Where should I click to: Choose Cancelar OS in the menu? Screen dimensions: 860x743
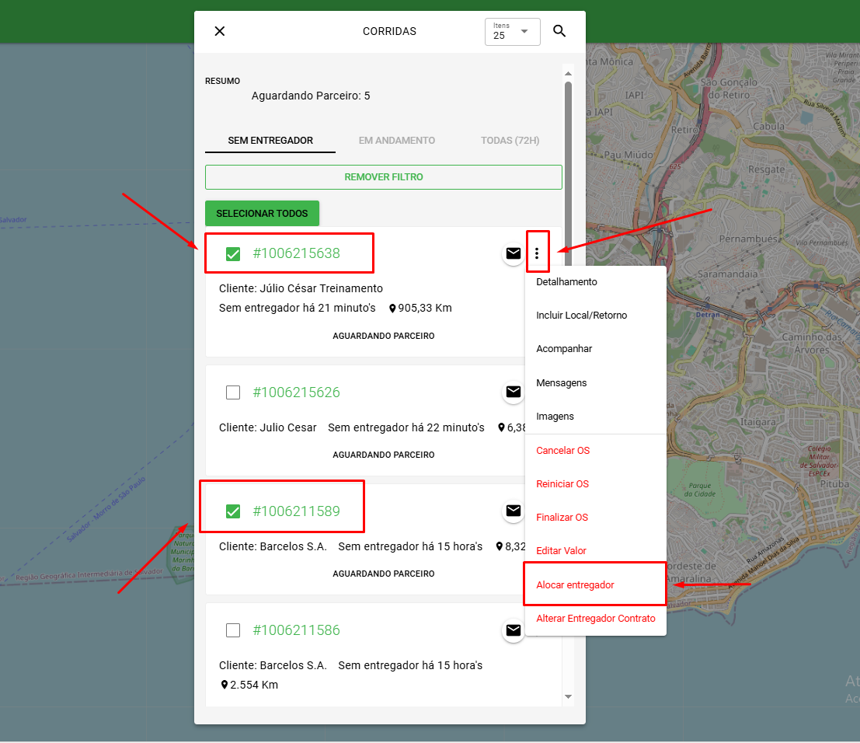[596, 451]
